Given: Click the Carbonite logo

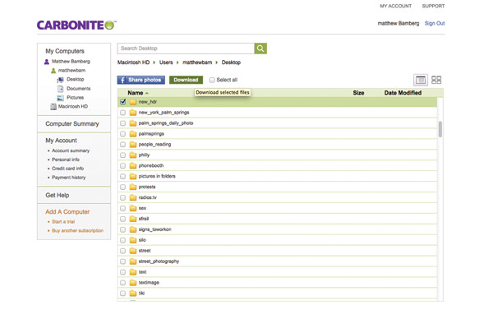Looking at the screenshot, I should tap(76, 25).
